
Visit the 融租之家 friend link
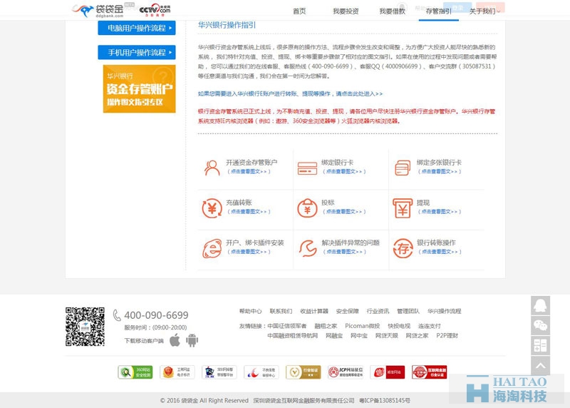(x=326, y=326)
